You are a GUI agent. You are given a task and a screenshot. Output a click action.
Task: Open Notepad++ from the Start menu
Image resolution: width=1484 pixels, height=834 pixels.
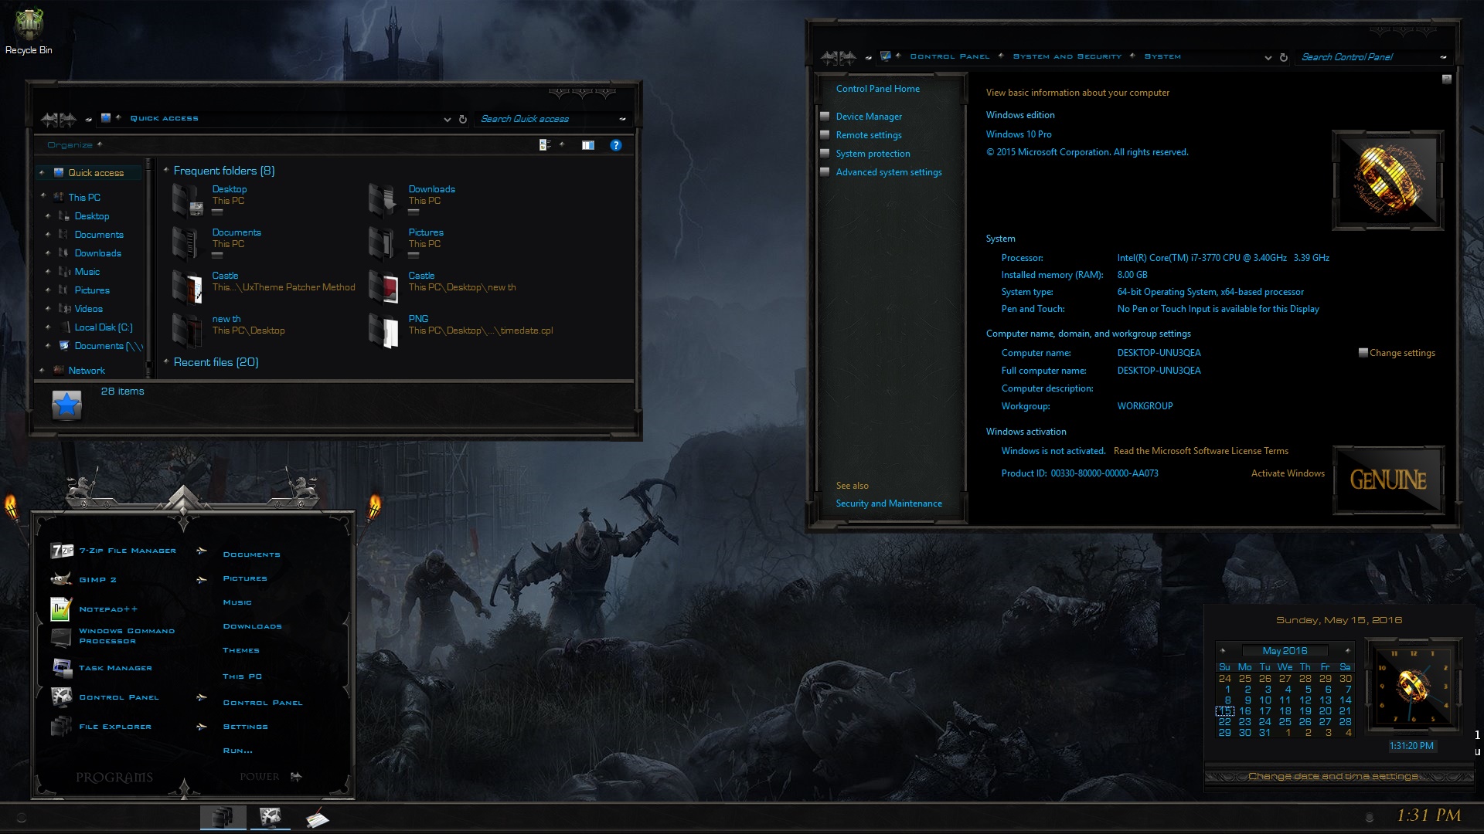coord(107,609)
